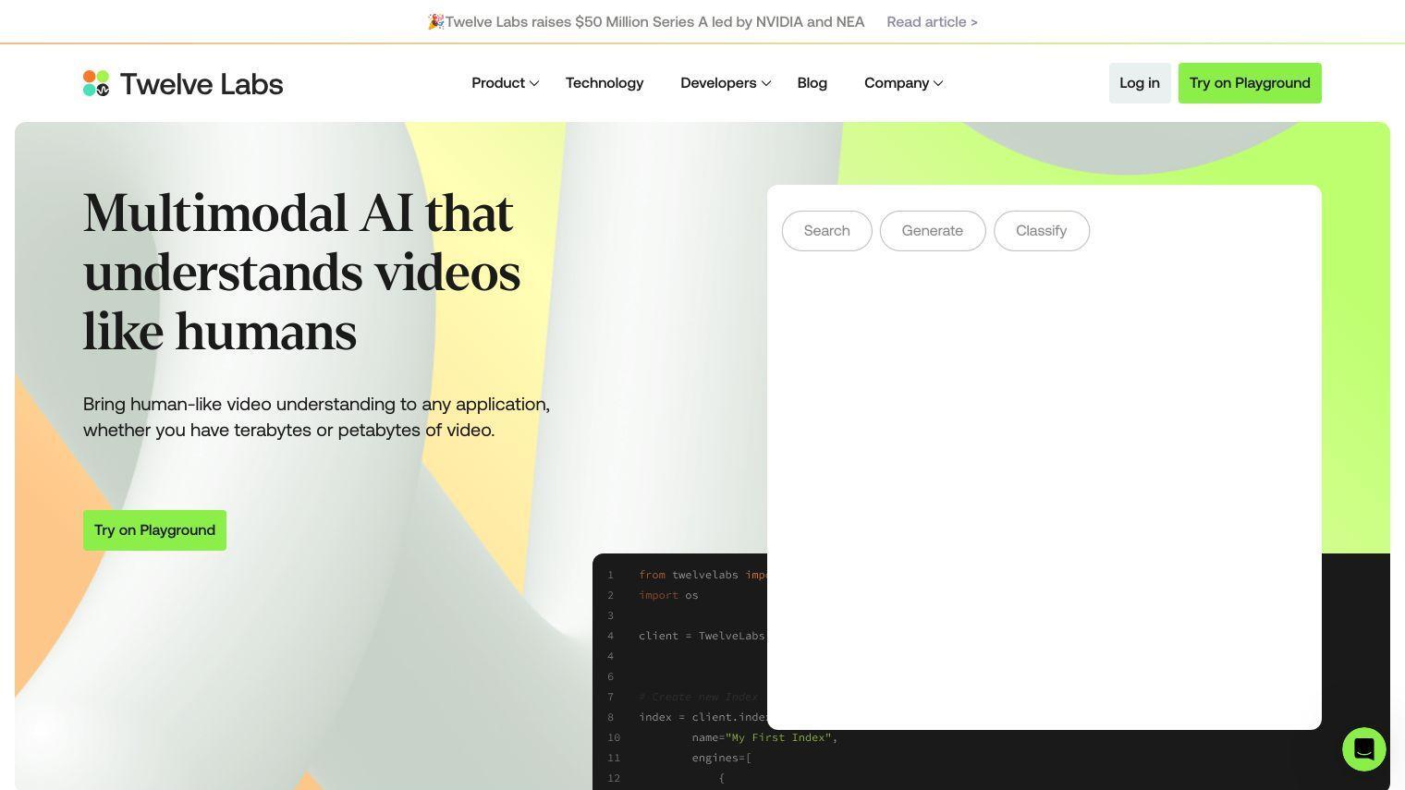Click the 'client = TwelveLabs' code line
The image size is (1405, 790).
click(702, 636)
